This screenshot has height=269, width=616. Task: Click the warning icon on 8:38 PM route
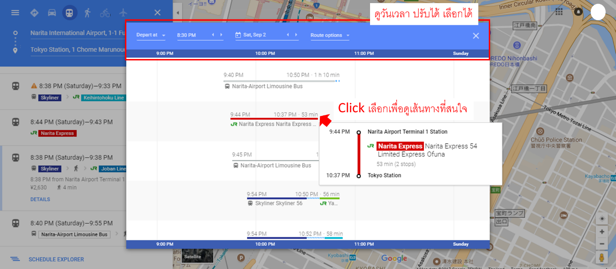click(34, 86)
